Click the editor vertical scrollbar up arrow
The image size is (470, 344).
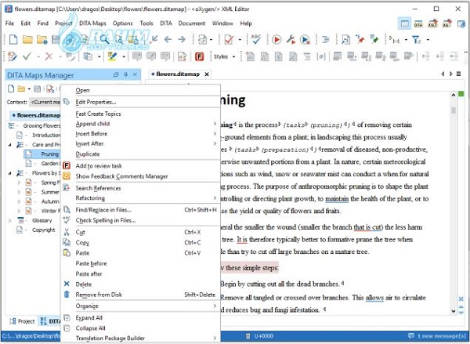coord(454,95)
